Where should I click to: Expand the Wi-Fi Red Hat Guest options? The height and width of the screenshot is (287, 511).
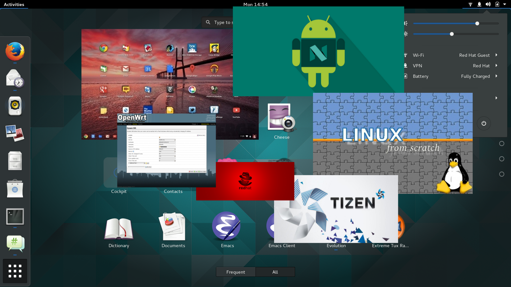496,55
